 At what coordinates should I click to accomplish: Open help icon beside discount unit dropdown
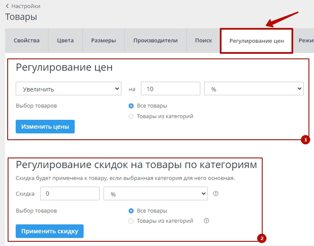point(216,194)
